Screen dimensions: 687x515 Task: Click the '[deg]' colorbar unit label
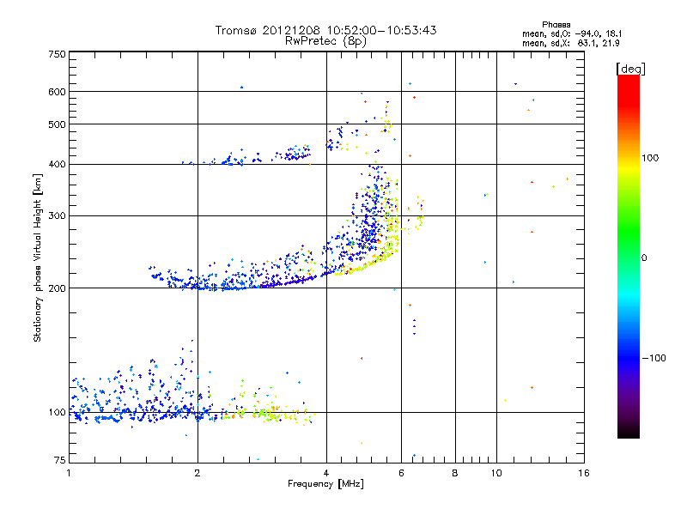pos(630,69)
